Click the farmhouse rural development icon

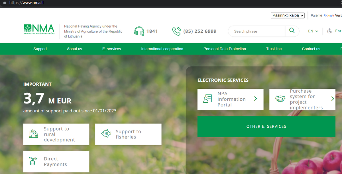point(34,134)
